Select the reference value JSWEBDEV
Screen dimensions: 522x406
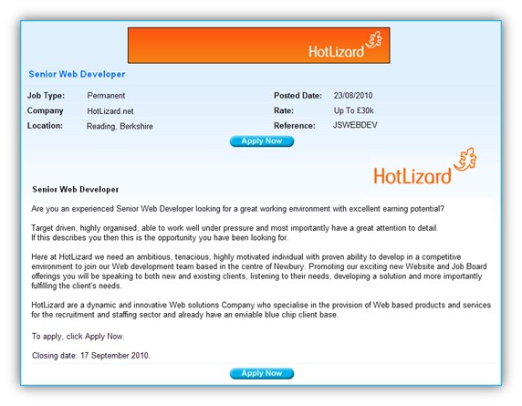click(x=355, y=125)
